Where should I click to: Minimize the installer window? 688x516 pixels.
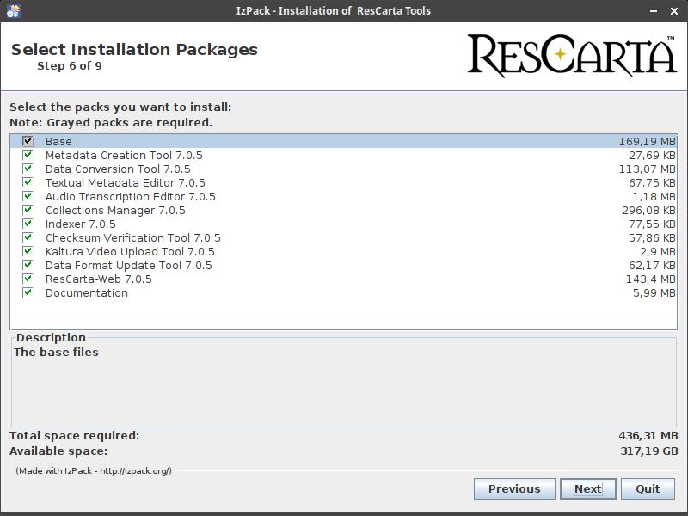654,11
